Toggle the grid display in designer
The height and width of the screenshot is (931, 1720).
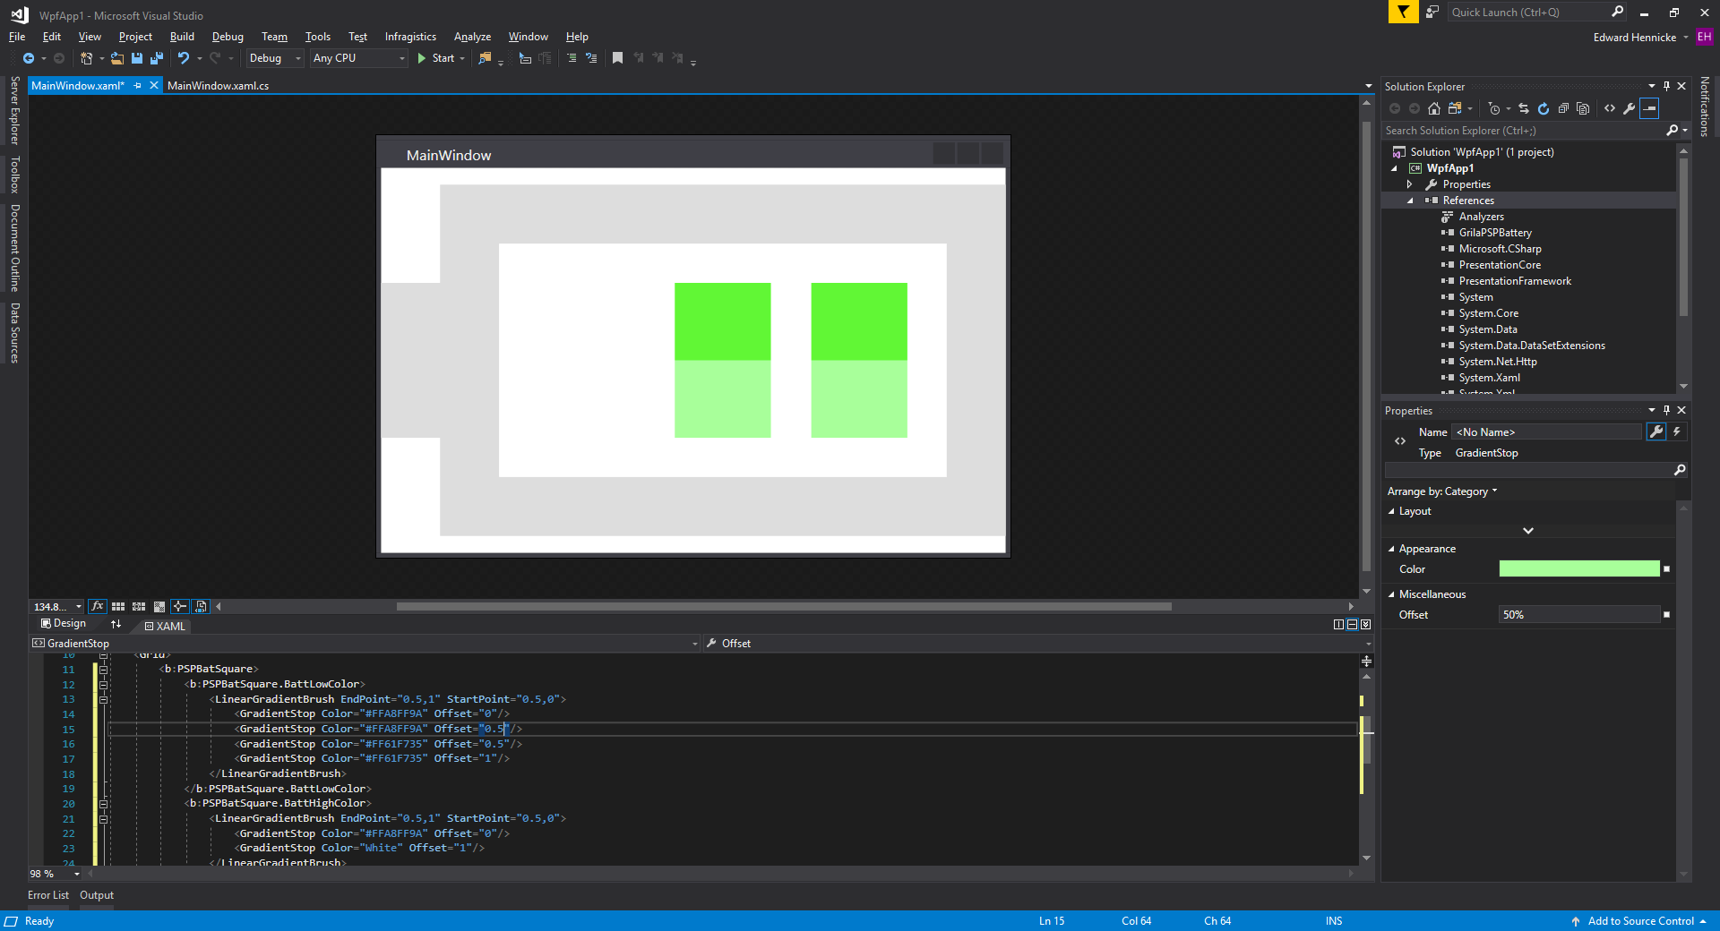coord(118,606)
